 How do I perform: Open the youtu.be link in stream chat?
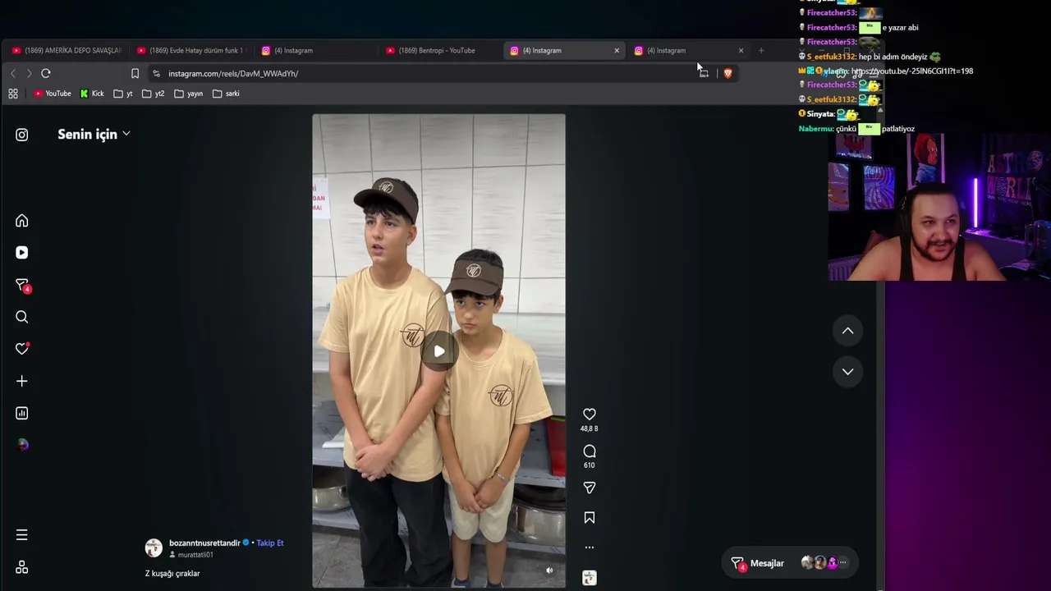point(912,71)
